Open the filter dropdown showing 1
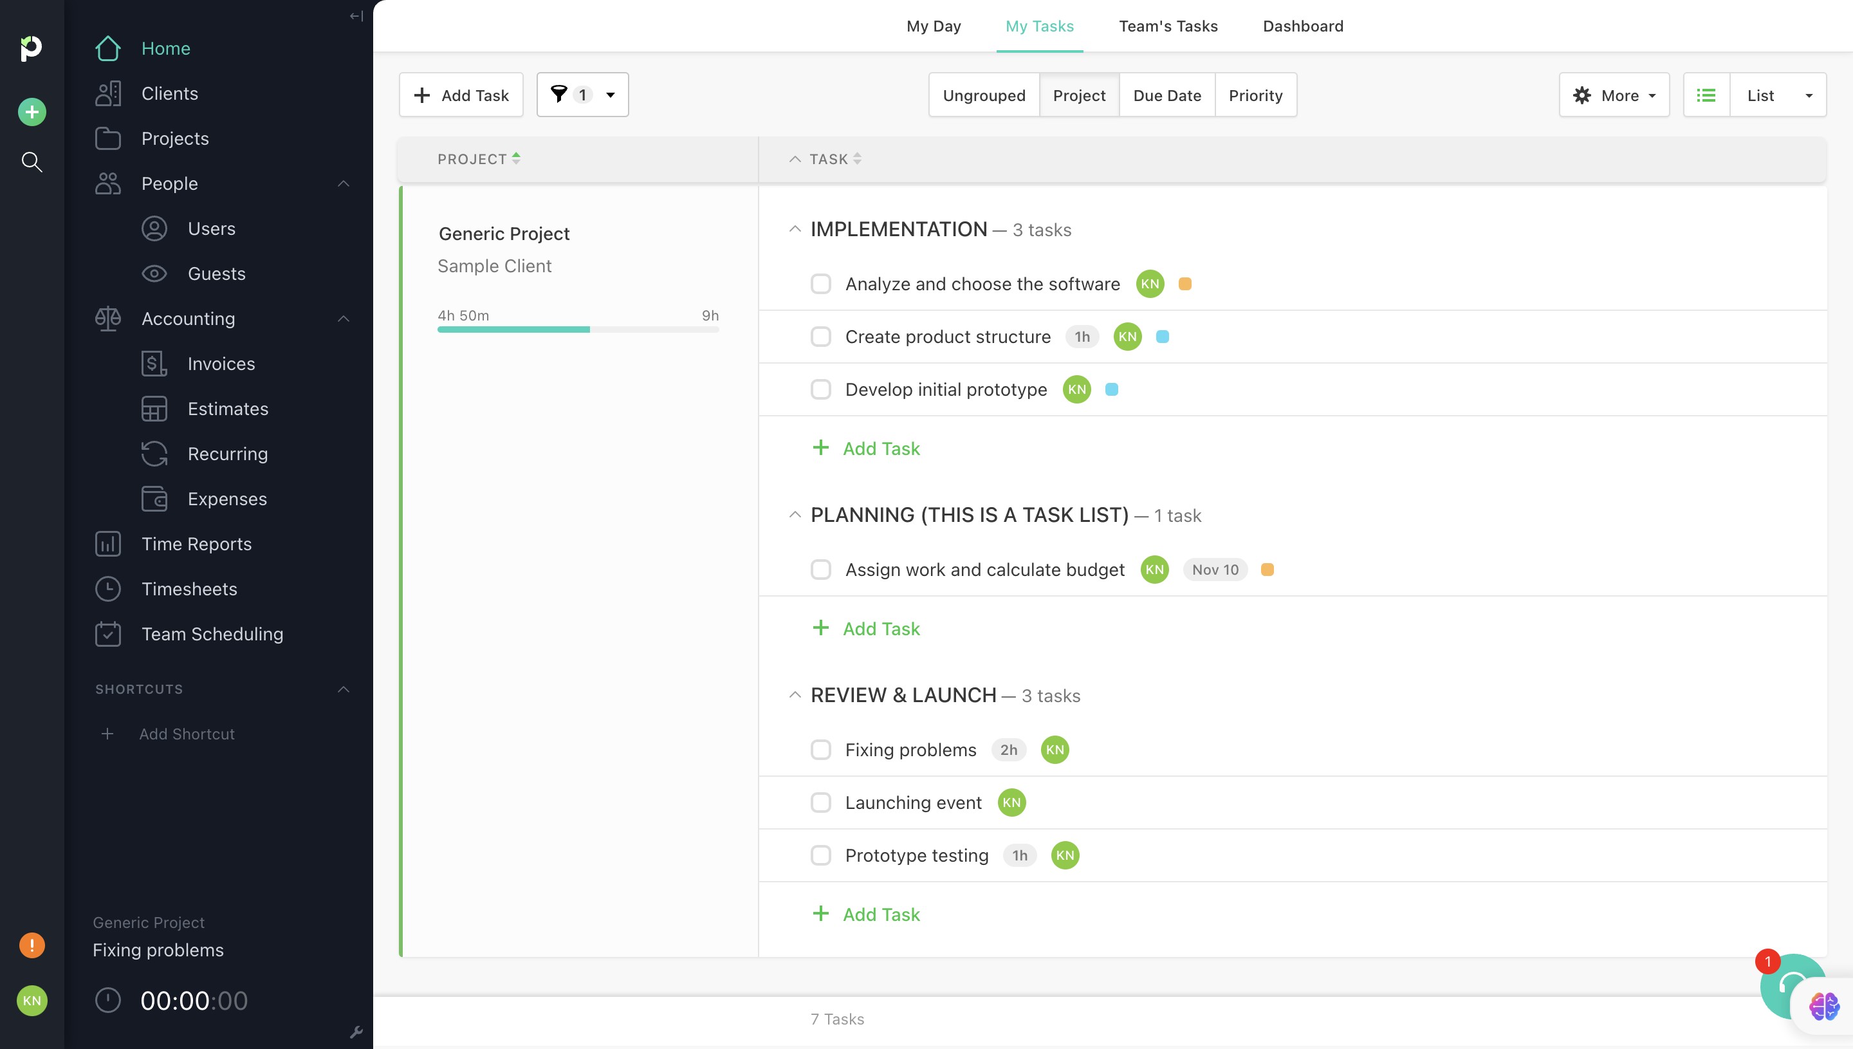Viewport: 1853px width, 1049px height. click(582, 95)
